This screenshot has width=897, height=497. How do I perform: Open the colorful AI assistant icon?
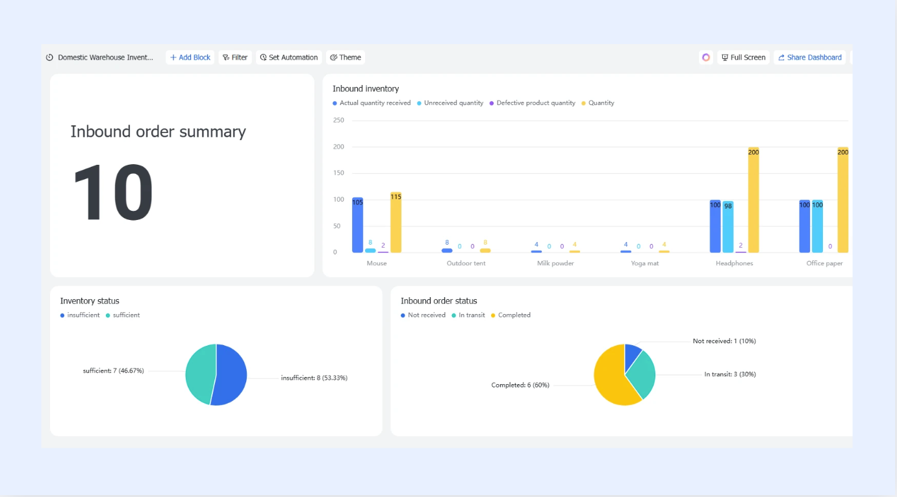pyautogui.click(x=706, y=58)
